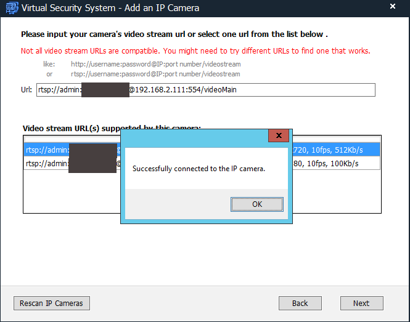Select the 100Kb/s stream URL entry
Viewport: 410px width, 322px height.
46,164
